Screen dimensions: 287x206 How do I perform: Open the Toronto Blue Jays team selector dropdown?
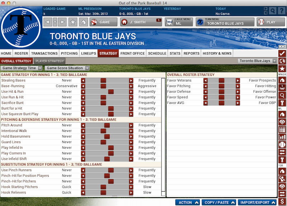(257, 61)
